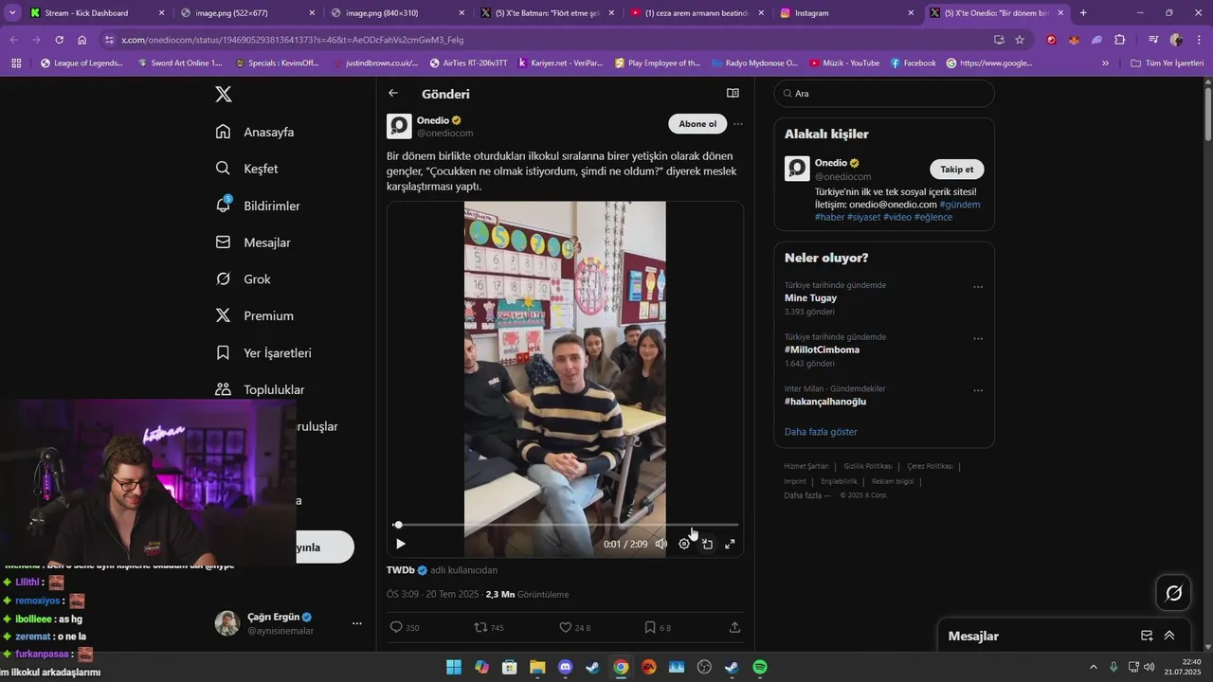
Task: Seek on the video progress bar
Action: coord(566,524)
